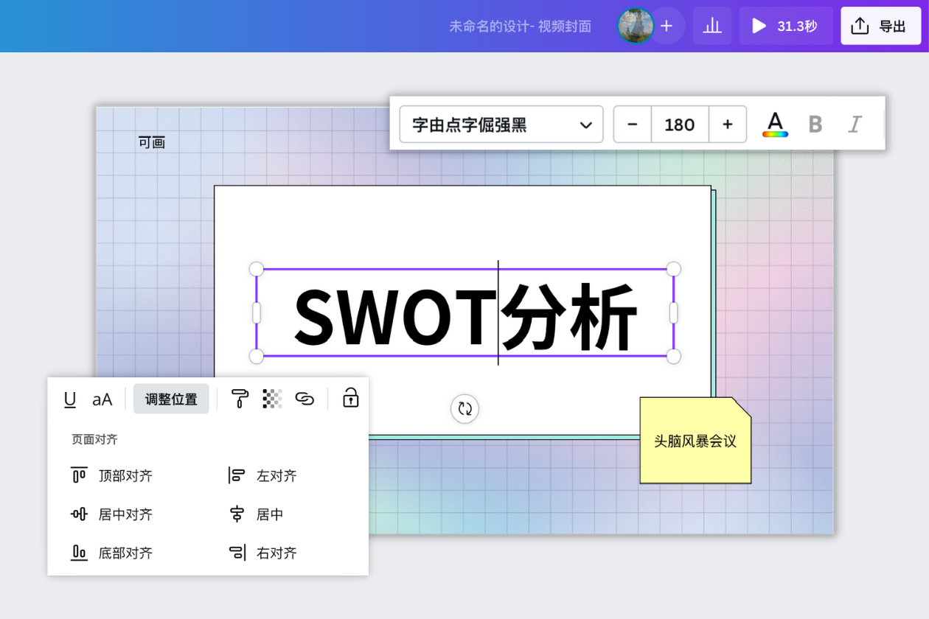929x619 pixels.
Task: Click the 导出 export button
Action: coord(881,26)
